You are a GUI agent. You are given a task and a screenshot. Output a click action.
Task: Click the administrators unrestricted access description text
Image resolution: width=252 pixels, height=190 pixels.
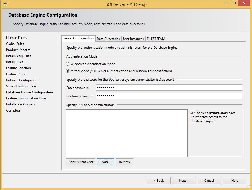pyautogui.click(x=213, y=117)
